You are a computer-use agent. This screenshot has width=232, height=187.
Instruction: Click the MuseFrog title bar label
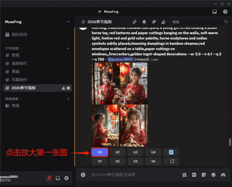[111, 12]
